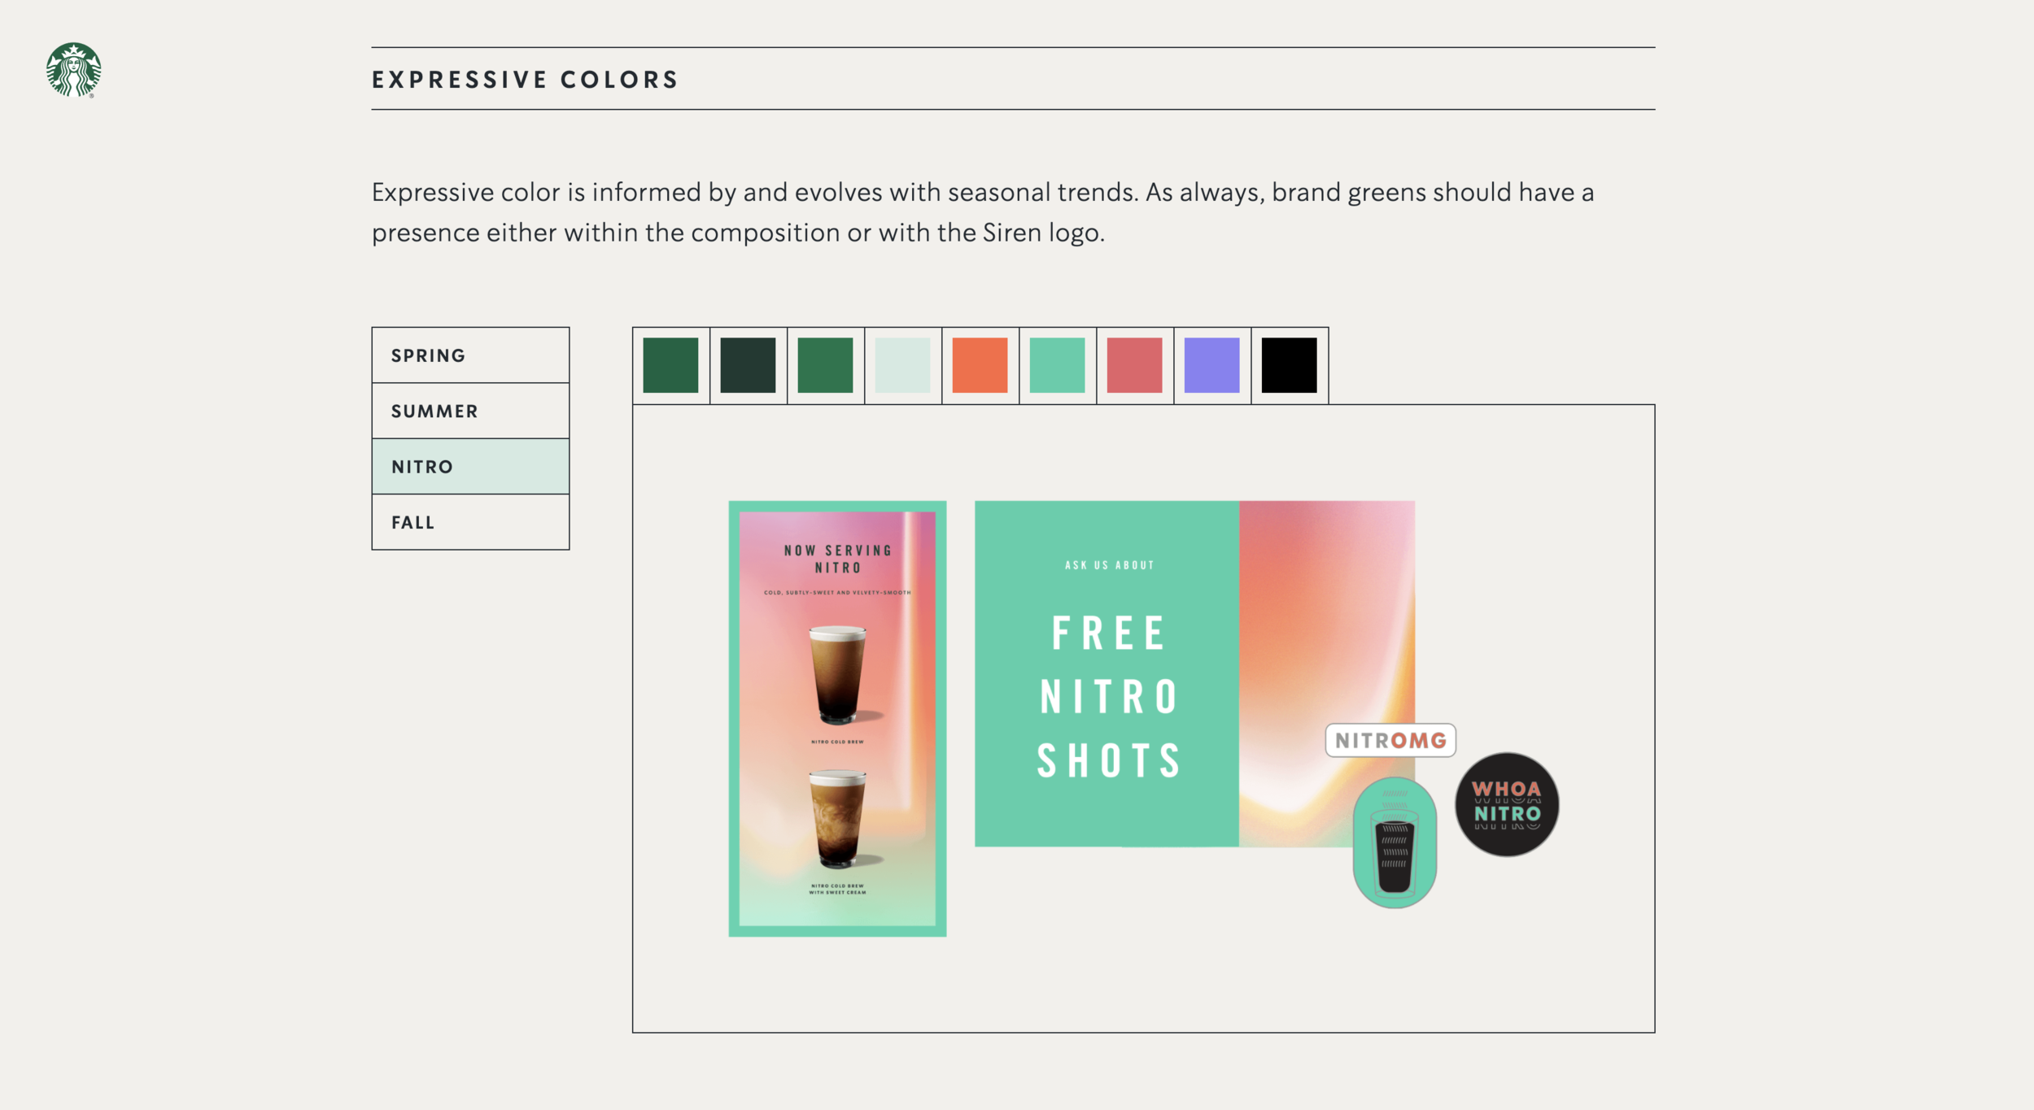Open the Free Nitro Shots banner

coord(1194,674)
